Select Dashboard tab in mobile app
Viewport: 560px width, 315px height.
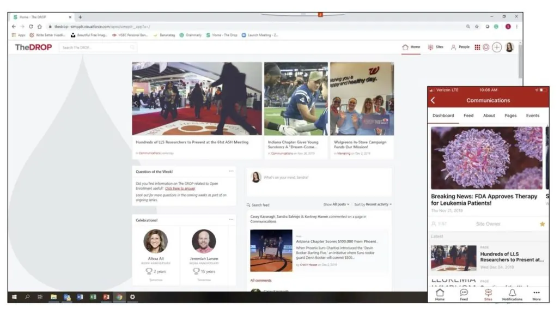443,116
